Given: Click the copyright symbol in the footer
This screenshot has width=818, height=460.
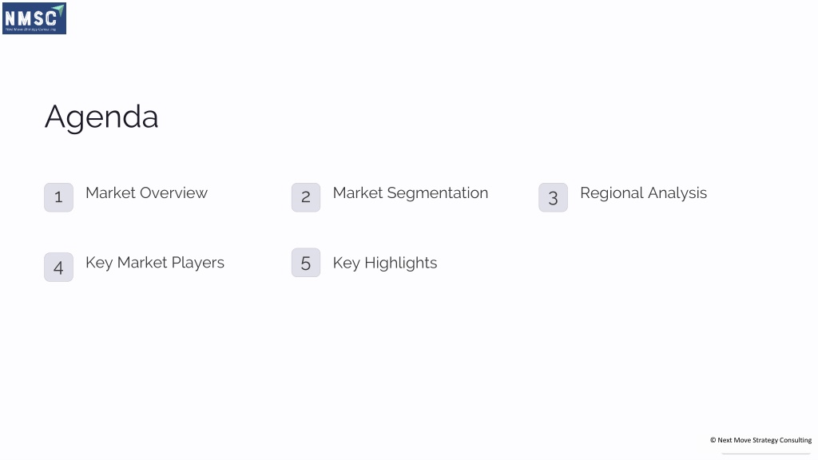Looking at the screenshot, I should (713, 440).
